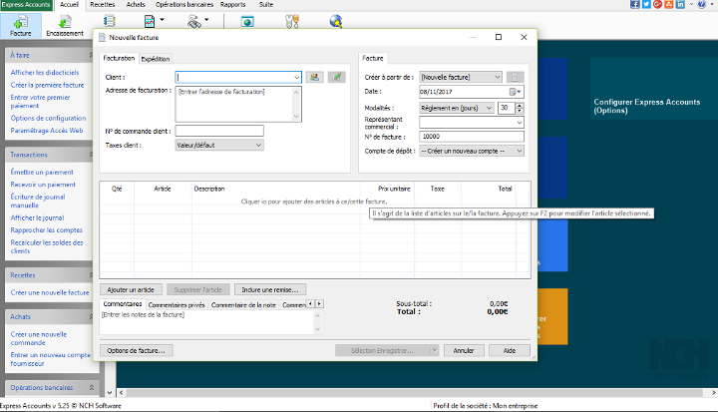Click the Ajouter un article button
This screenshot has width=718, height=412.
(x=131, y=289)
